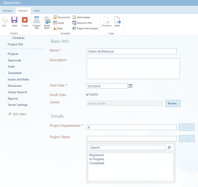Switch to the PAGE tab
The height and width of the screenshot is (187, 198).
pyautogui.click(x=37, y=11)
